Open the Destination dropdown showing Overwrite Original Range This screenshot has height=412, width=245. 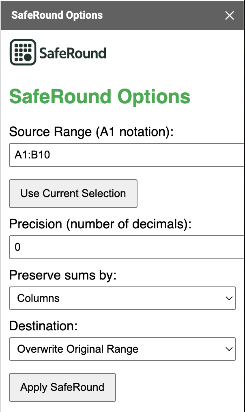point(122,349)
